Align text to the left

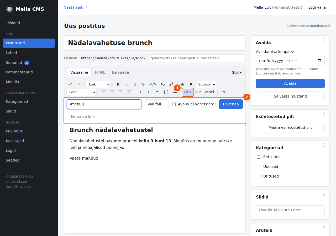(x=104, y=92)
